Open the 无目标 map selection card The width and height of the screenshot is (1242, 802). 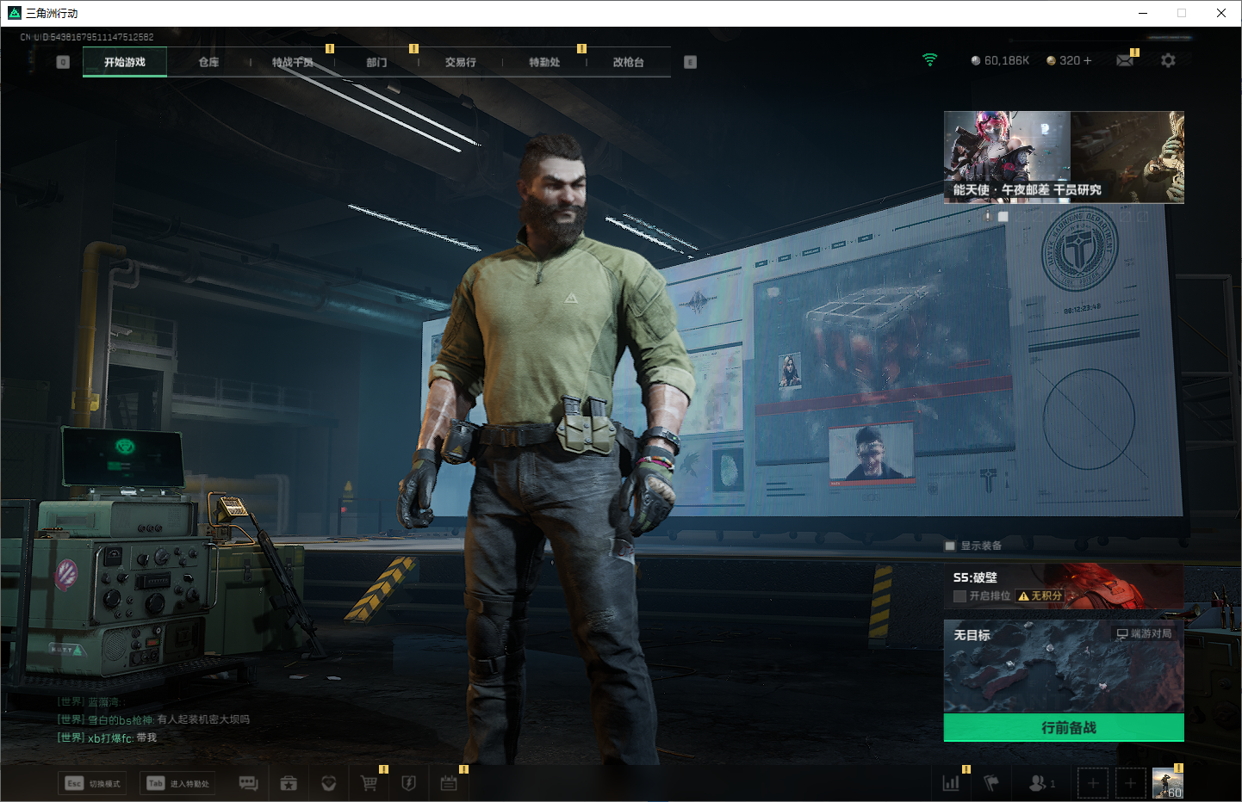1064,666
